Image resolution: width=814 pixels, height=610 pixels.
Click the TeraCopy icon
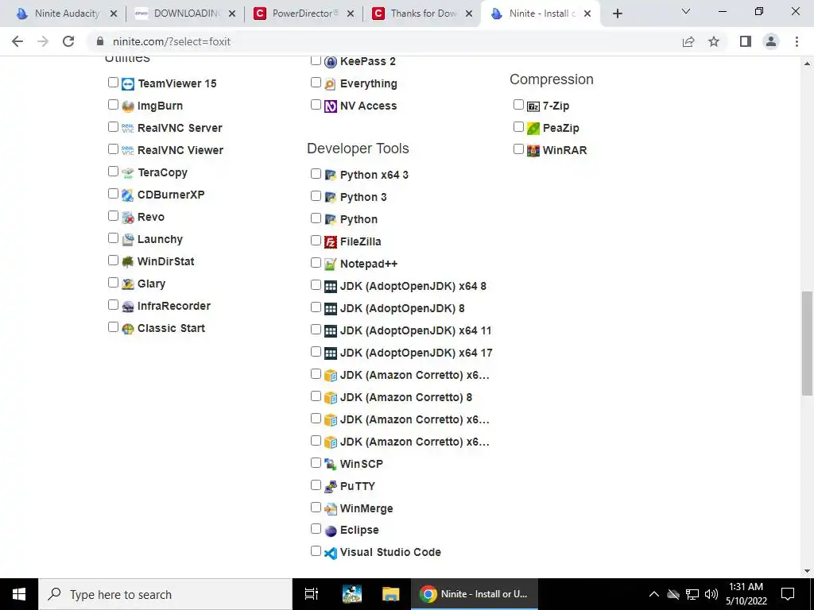[x=128, y=173]
